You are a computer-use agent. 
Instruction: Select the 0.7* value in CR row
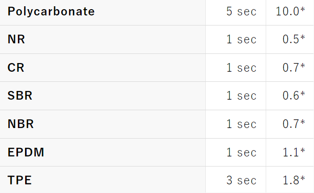(x=294, y=67)
